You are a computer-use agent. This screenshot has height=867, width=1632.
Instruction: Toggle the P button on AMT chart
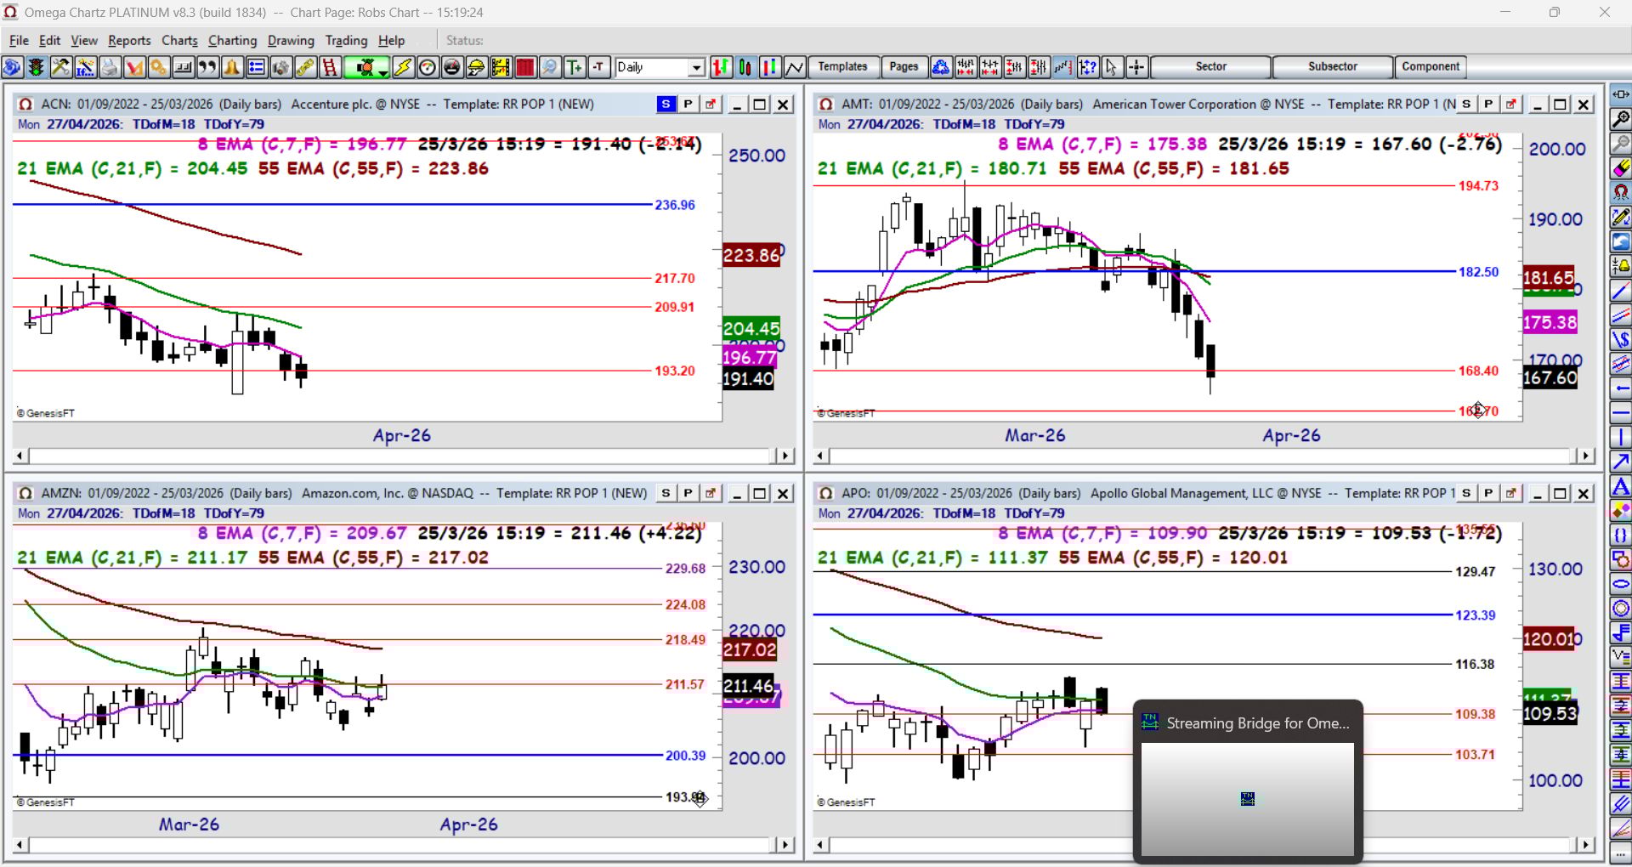[x=1488, y=104]
